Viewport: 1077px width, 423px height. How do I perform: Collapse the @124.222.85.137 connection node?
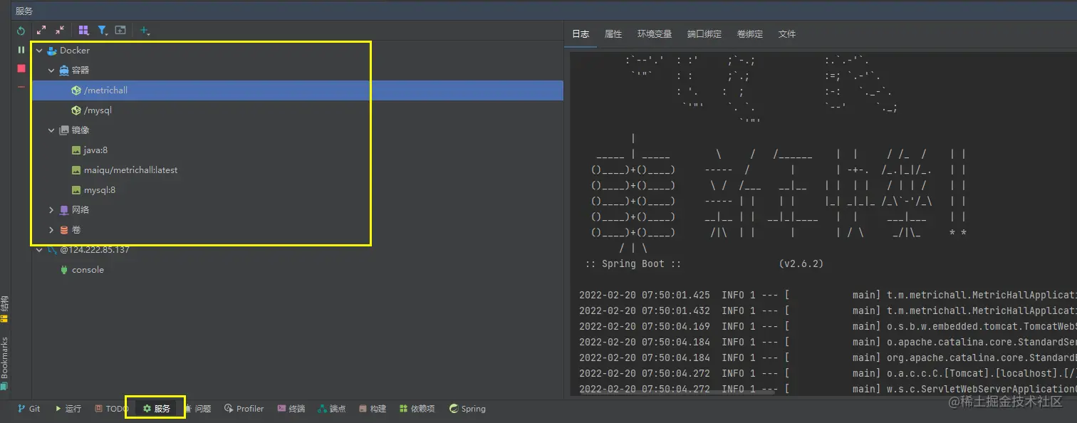[x=39, y=250]
